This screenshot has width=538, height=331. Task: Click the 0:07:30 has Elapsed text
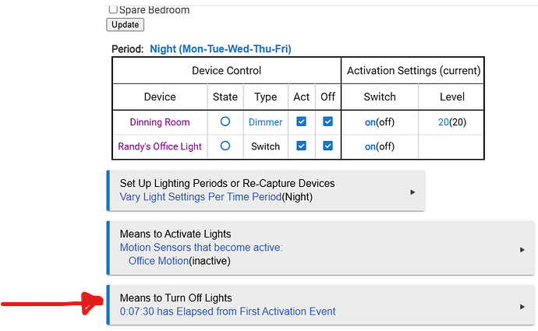click(227, 312)
